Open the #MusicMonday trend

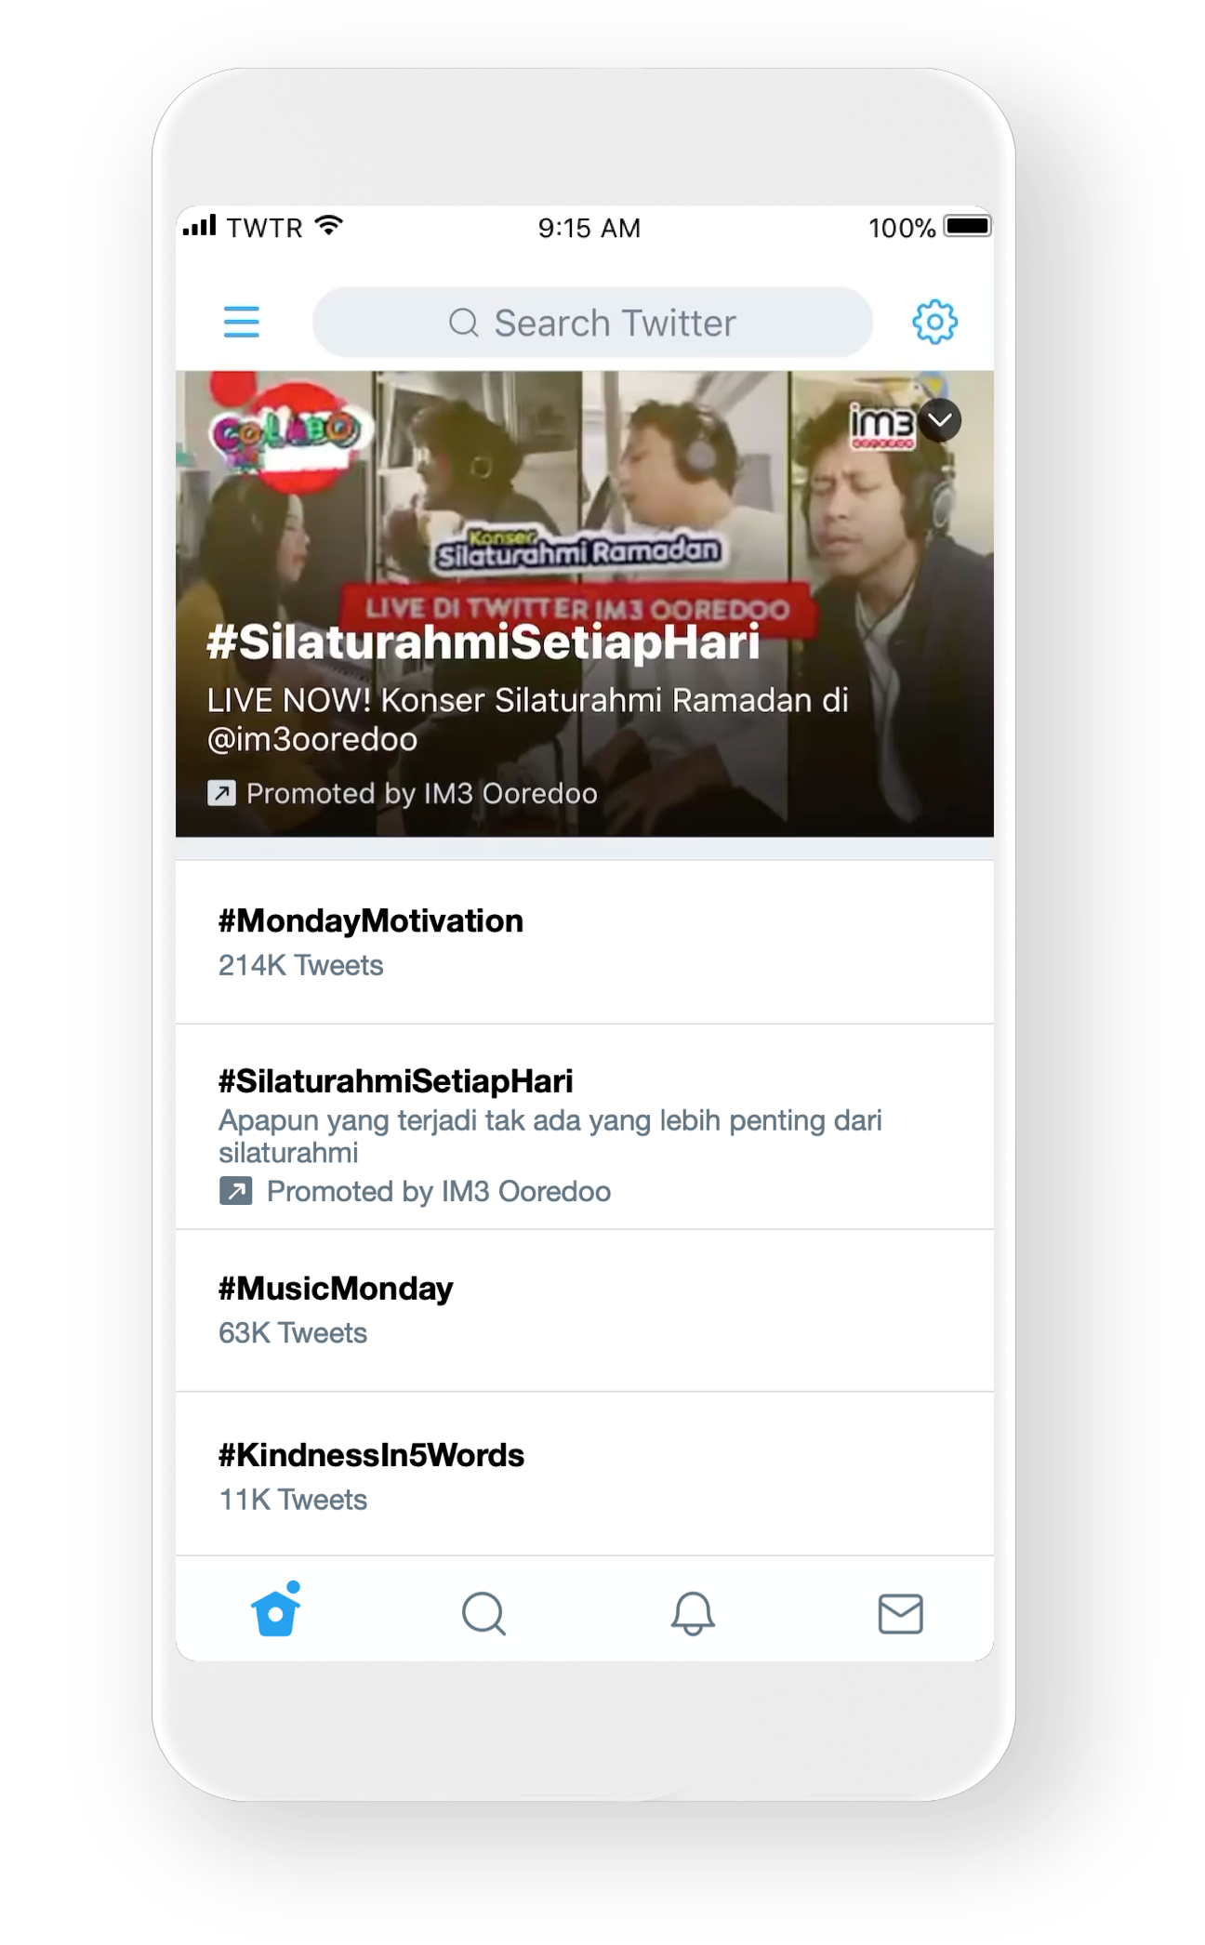pos(585,1310)
